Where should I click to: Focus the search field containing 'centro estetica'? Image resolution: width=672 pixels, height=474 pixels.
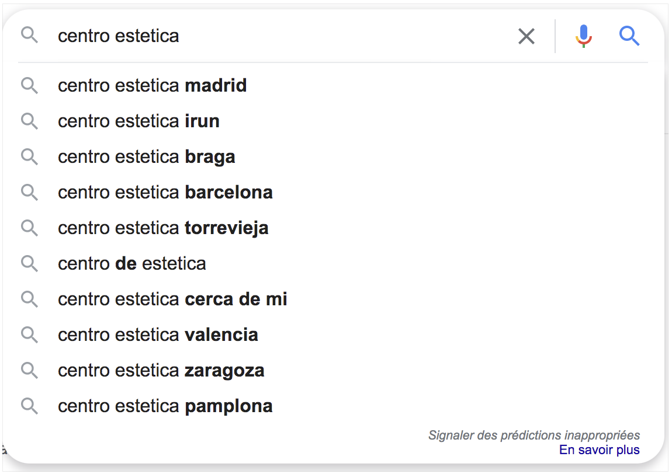(x=283, y=36)
